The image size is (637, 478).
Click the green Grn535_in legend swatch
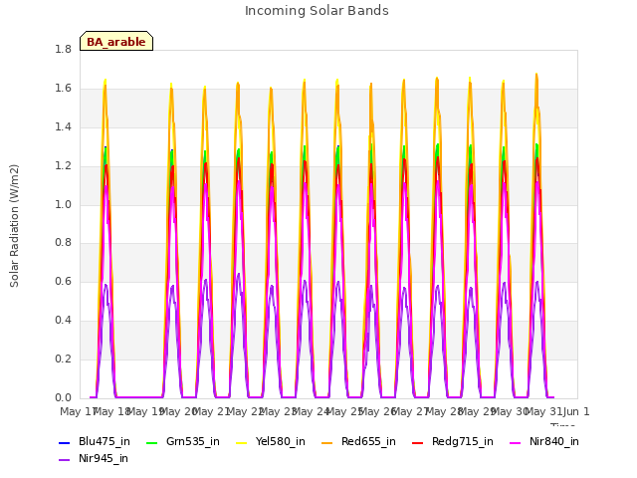pos(151,442)
